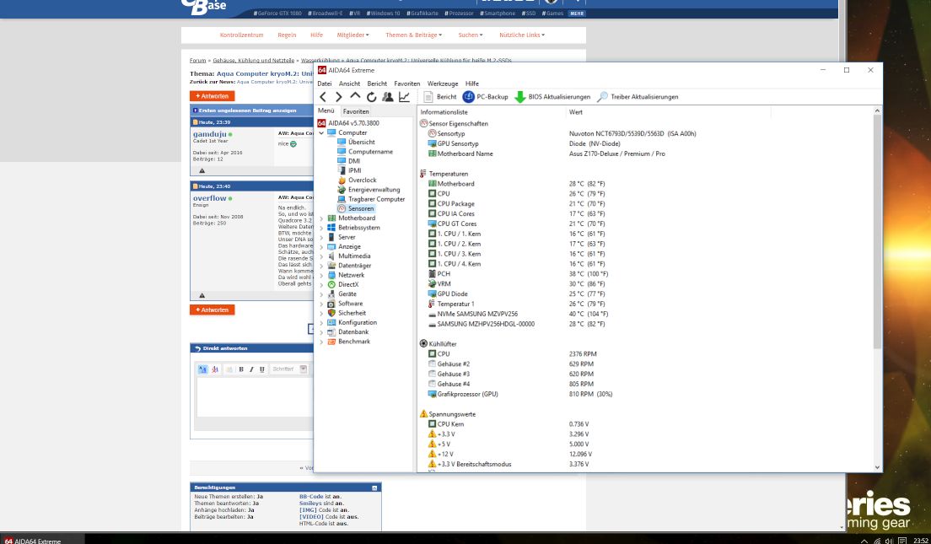The height and width of the screenshot is (544, 931).
Task: Open the Themen & Beiträge dropdown
Action: point(414,35)
